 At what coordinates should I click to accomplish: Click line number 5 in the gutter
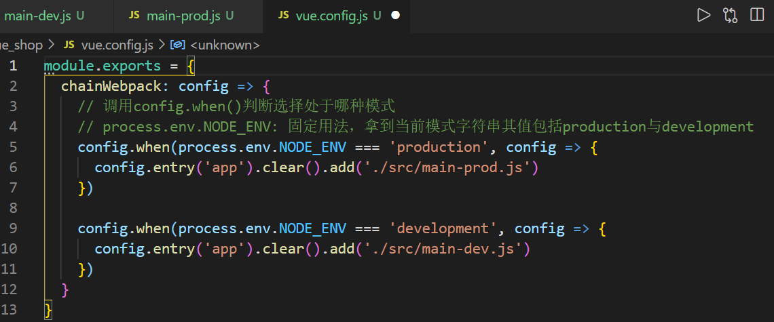(14, 147)
